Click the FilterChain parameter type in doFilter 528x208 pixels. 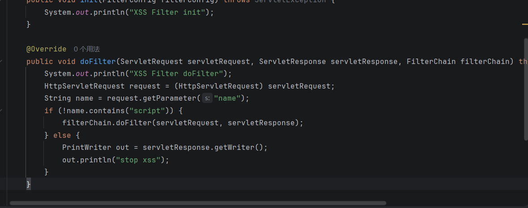(x=431, y=62)
